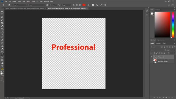Select the Horizontal Type tool
The height and width of the screenshot is (99, 176).
(2, 54)
